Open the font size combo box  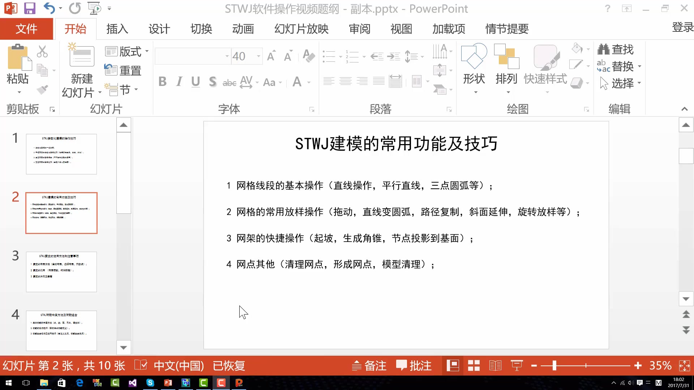pyautogui.click(x=247, y=56)
